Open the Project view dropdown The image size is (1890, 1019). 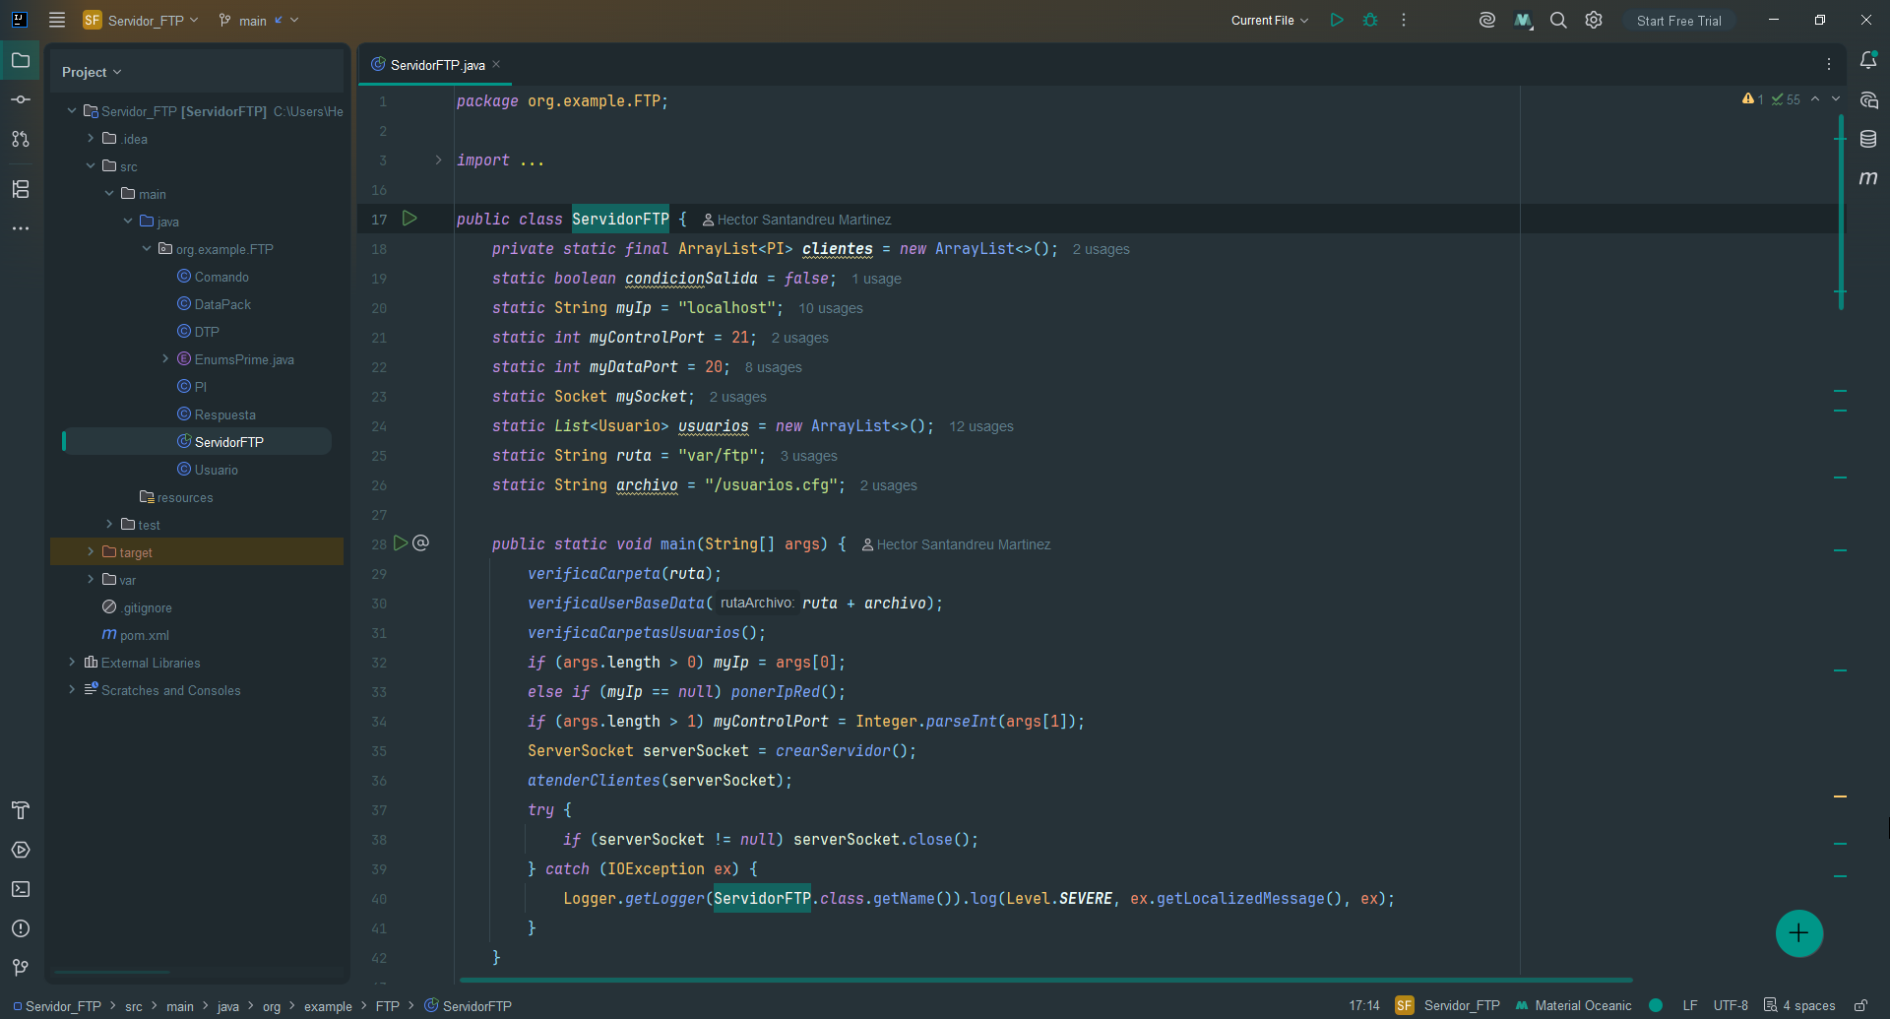[92, 72]
